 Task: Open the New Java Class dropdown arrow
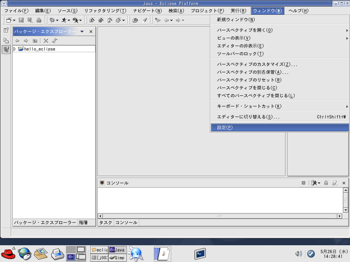point(123,20)
